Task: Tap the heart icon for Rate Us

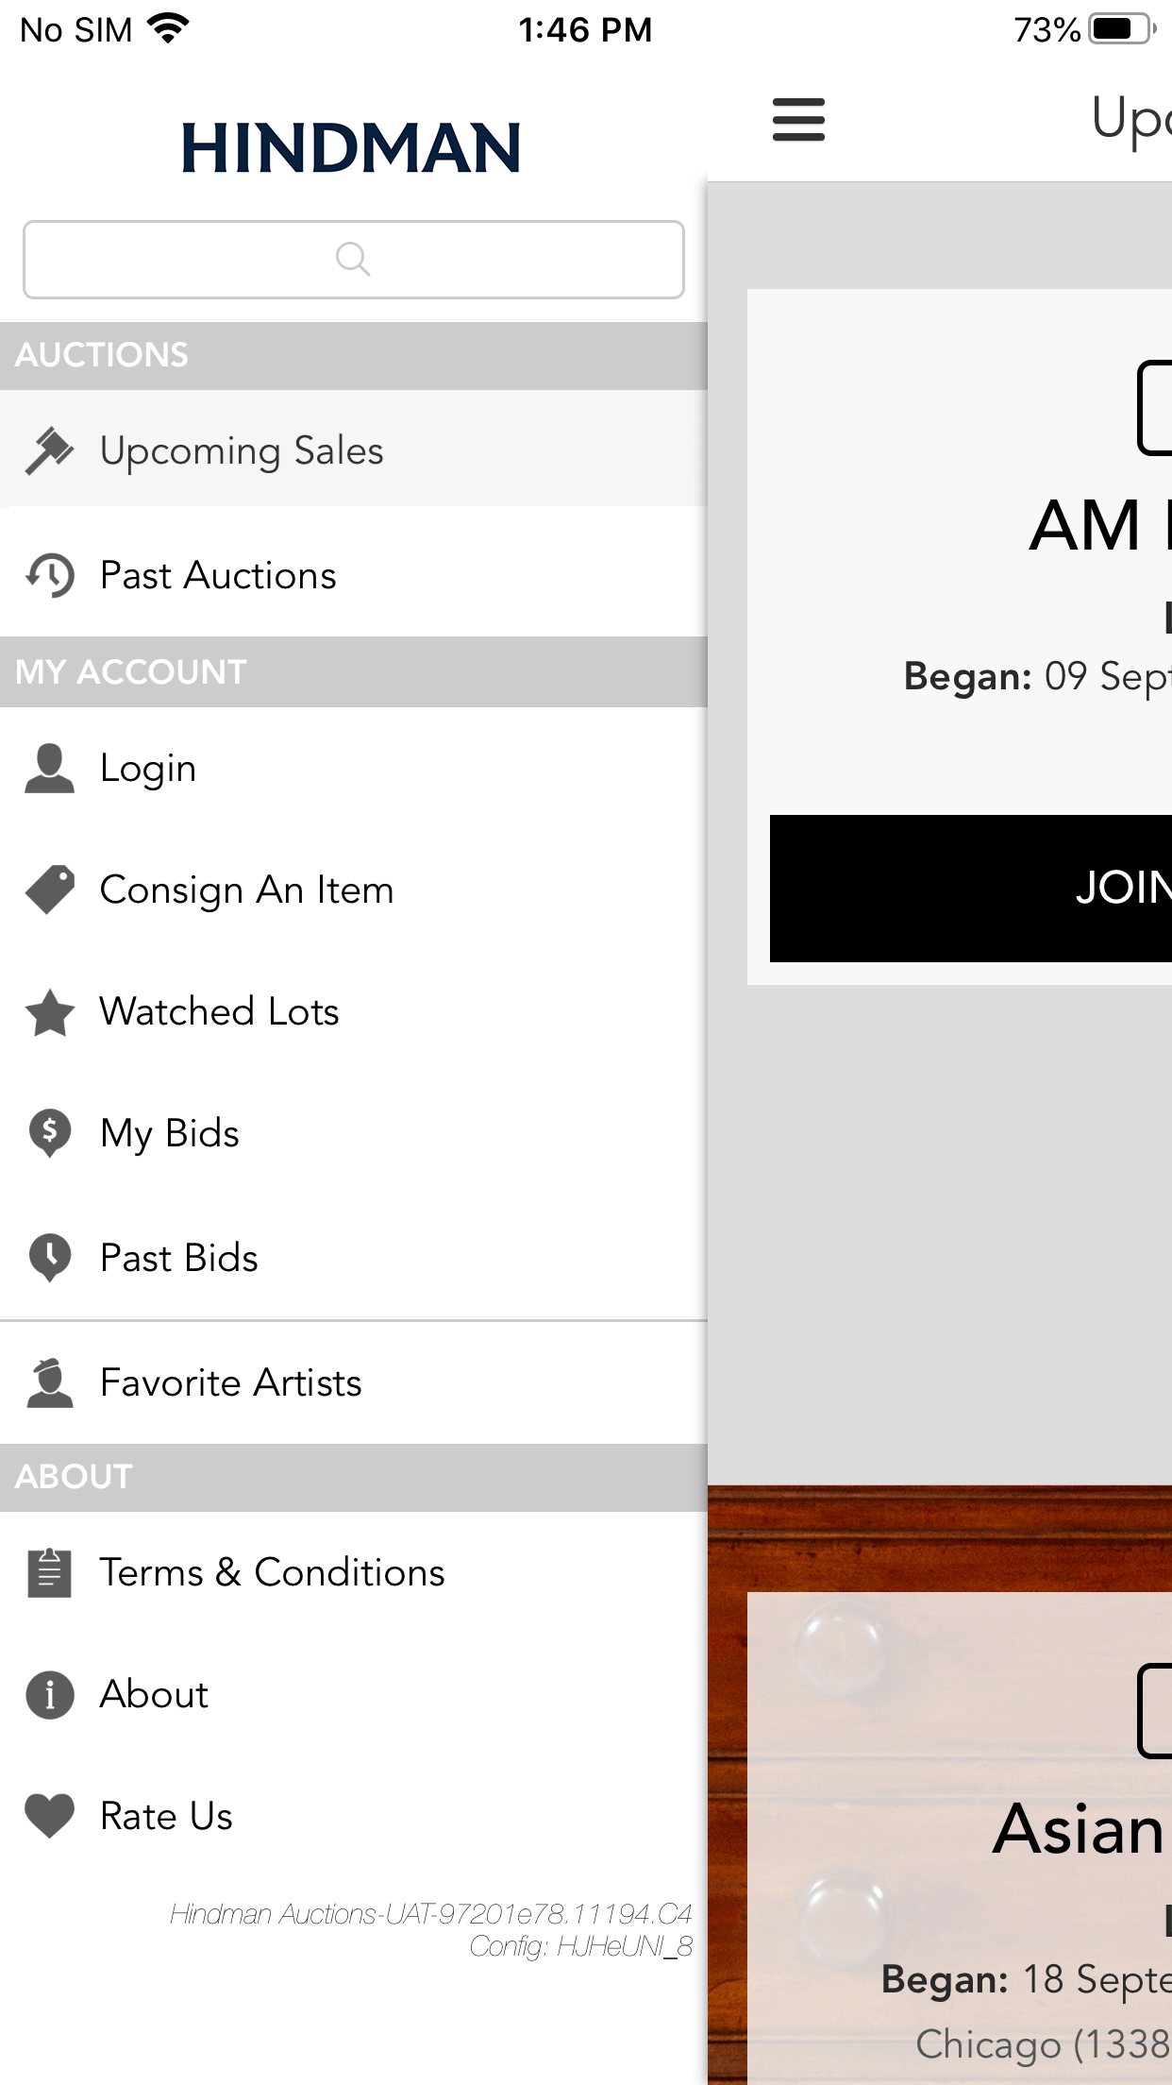Action: [49, 1816]
